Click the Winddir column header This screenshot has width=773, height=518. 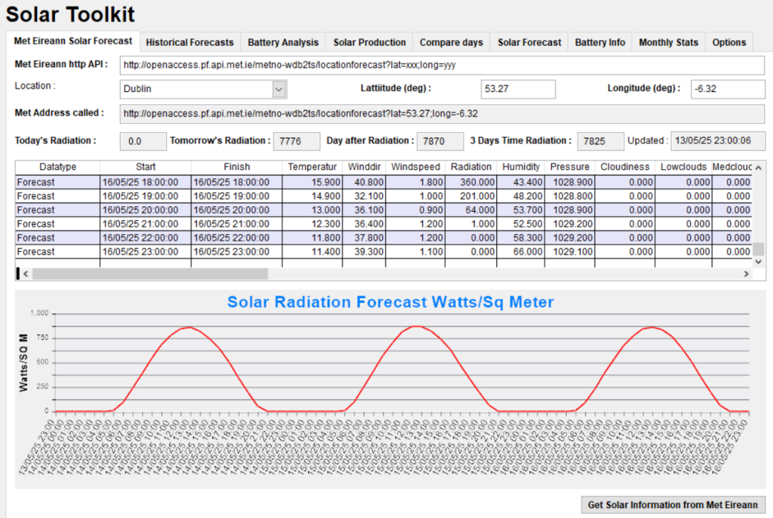(x=364, y=167)
